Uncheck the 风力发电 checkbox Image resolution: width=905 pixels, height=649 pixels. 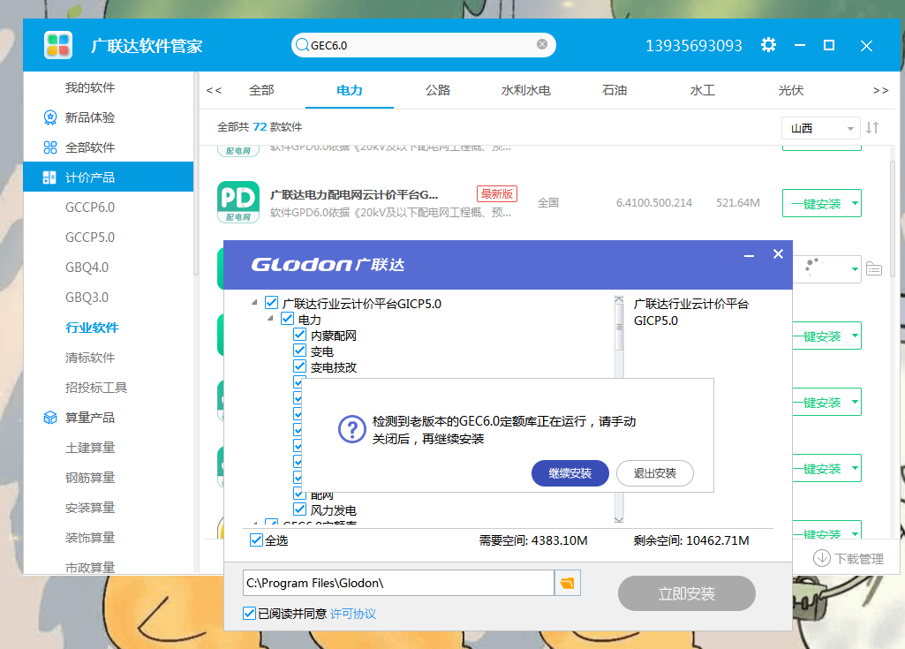tap(299, 509)
